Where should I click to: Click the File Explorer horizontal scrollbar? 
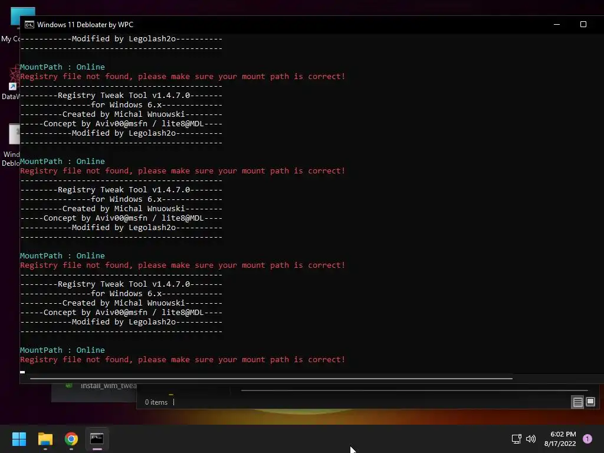pos(415,390)
